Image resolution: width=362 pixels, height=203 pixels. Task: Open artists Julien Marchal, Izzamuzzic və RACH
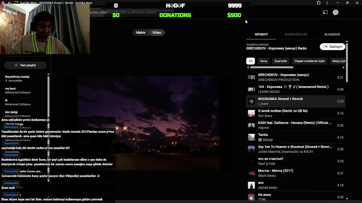coord(285,152)
